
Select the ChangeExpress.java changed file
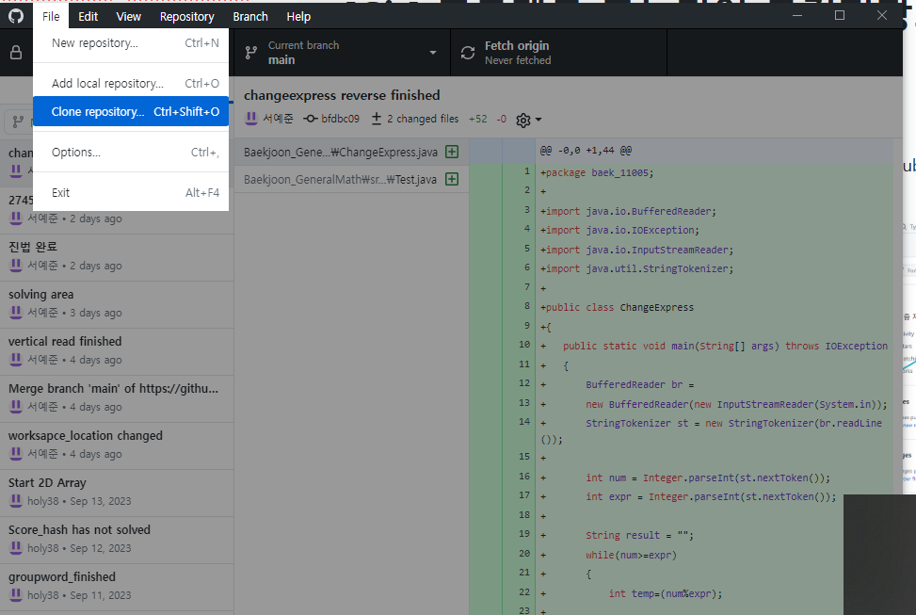coord(352,152)
